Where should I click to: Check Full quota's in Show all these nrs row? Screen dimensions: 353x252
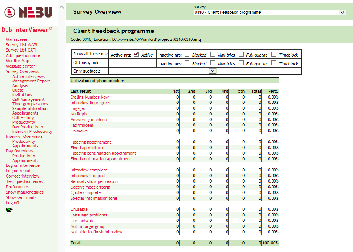pyautogui.click(x=241, y=54)
